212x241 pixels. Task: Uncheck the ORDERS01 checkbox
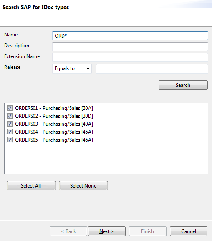click(10, 108)
